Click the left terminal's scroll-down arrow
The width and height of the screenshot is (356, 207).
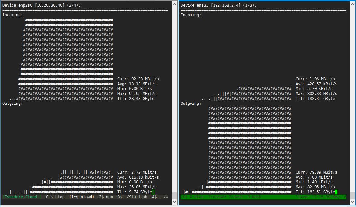pos(175,202)
